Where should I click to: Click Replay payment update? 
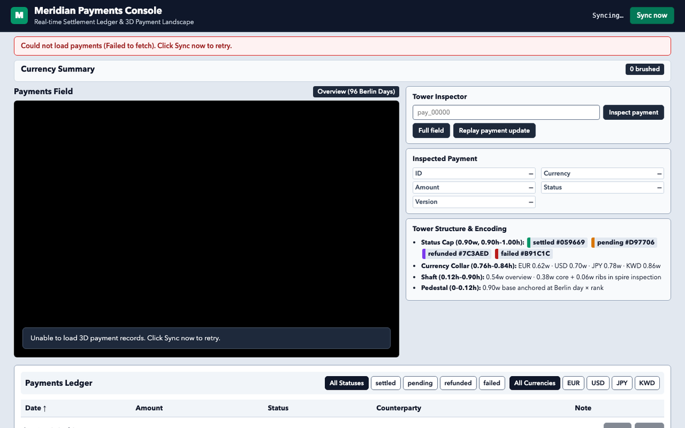tap(494, 131)
